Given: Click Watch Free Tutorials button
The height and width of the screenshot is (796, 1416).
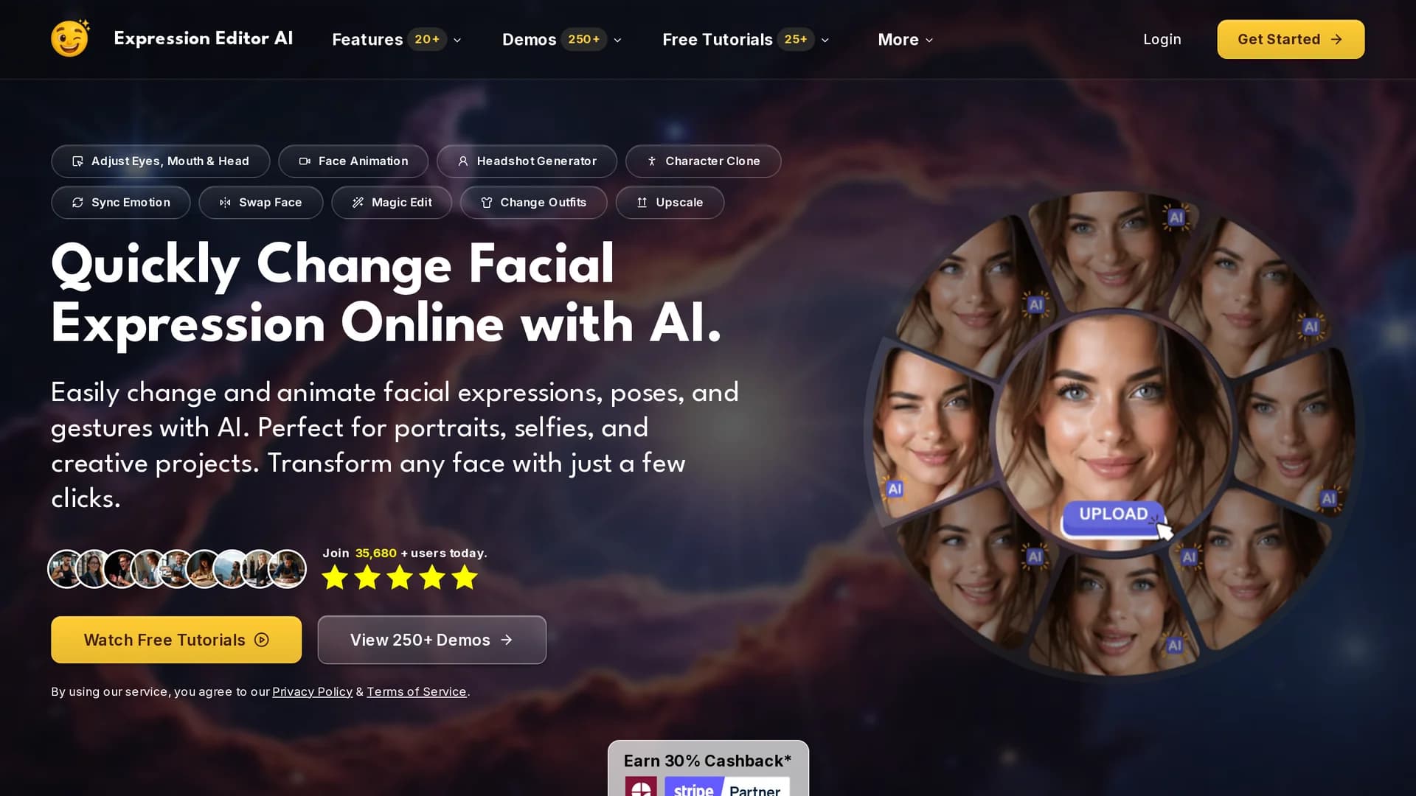Looking at the screenshot, I should (x=176, y=640).
